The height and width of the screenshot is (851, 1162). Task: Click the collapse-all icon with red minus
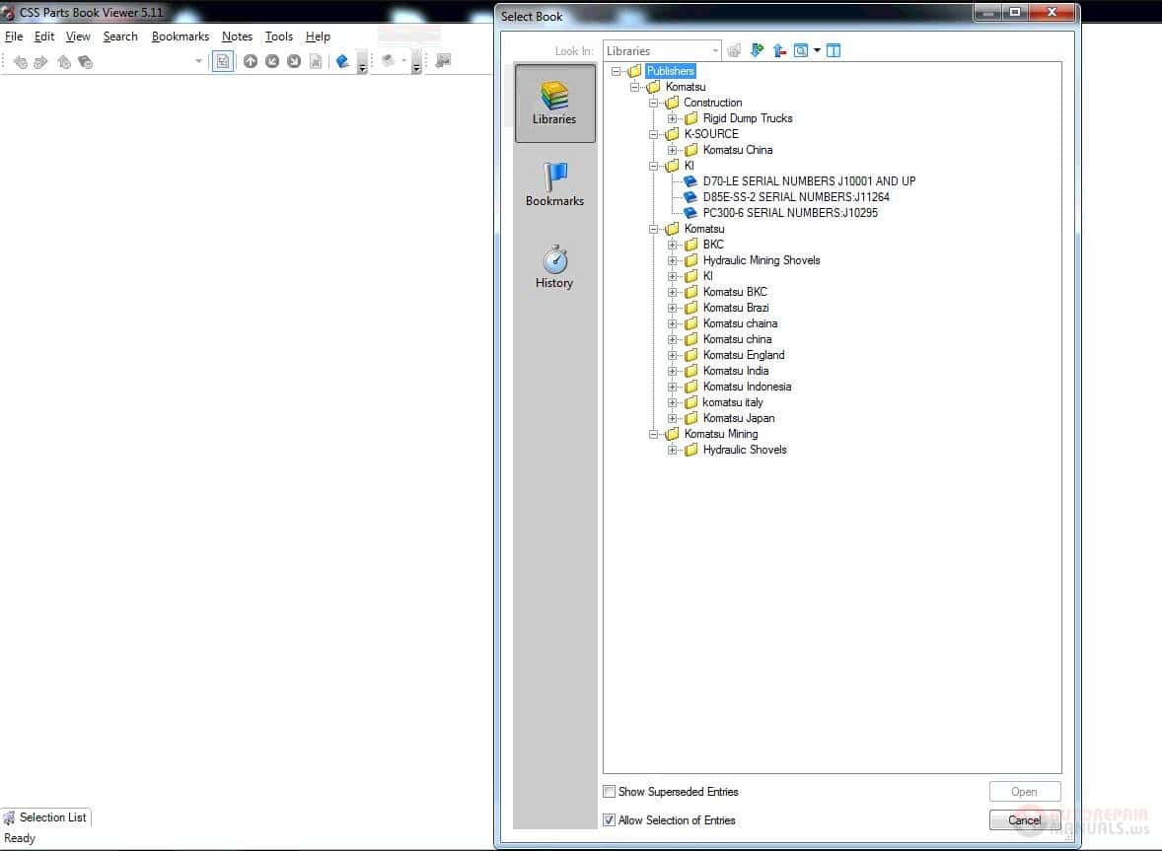coord(779,50)
